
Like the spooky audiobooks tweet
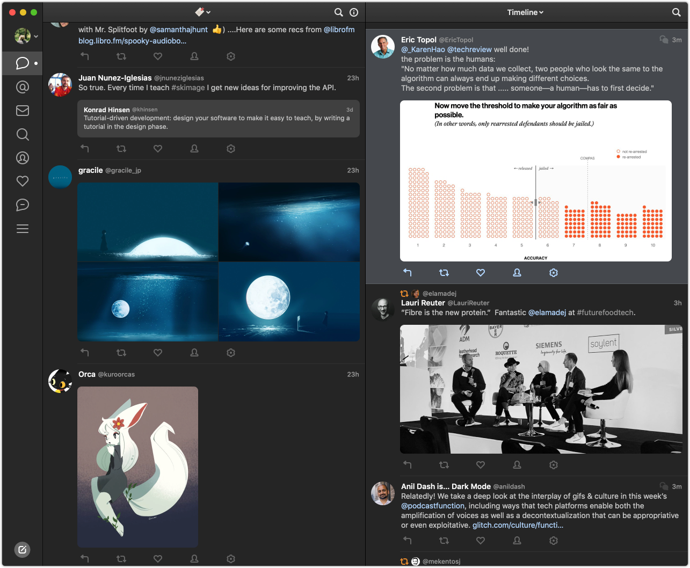point(158,56)
